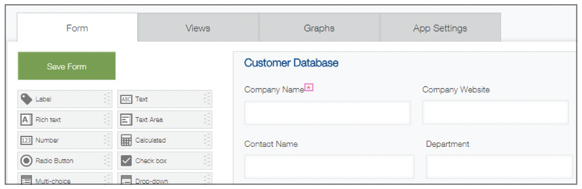582x189 pixels.
Task: Click into the Company Name input box
Action: 327,113
